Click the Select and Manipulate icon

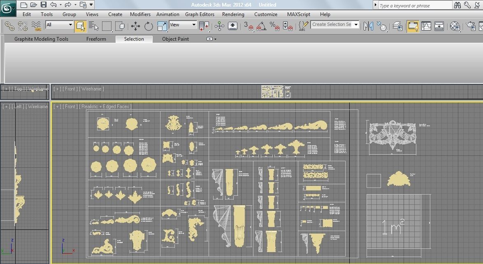[219, 26]
